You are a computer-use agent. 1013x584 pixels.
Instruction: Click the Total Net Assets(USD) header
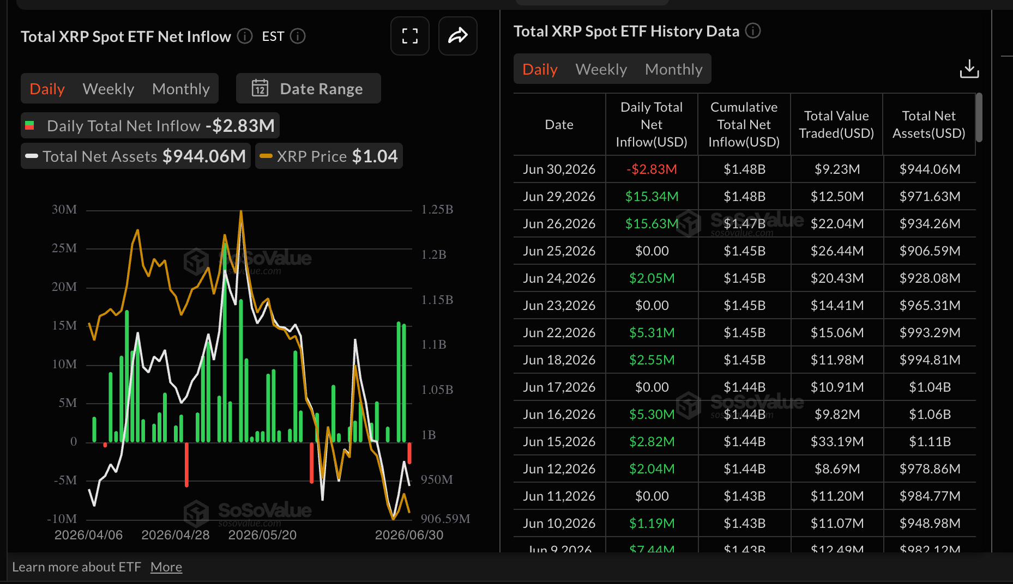point(929,125)
